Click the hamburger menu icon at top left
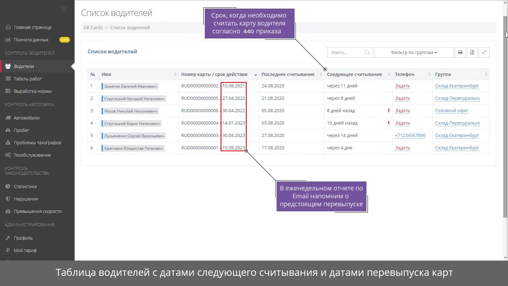Image resolution: width=508 pixels, height=286 pixels. point(64,9)
